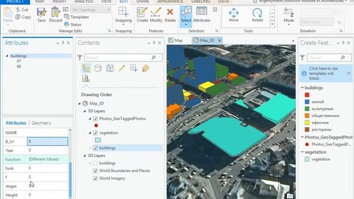Viewport: 354px width, 199px height.
Task: Click the filter icon in Contents pane
Action: (x=80, y=57)
